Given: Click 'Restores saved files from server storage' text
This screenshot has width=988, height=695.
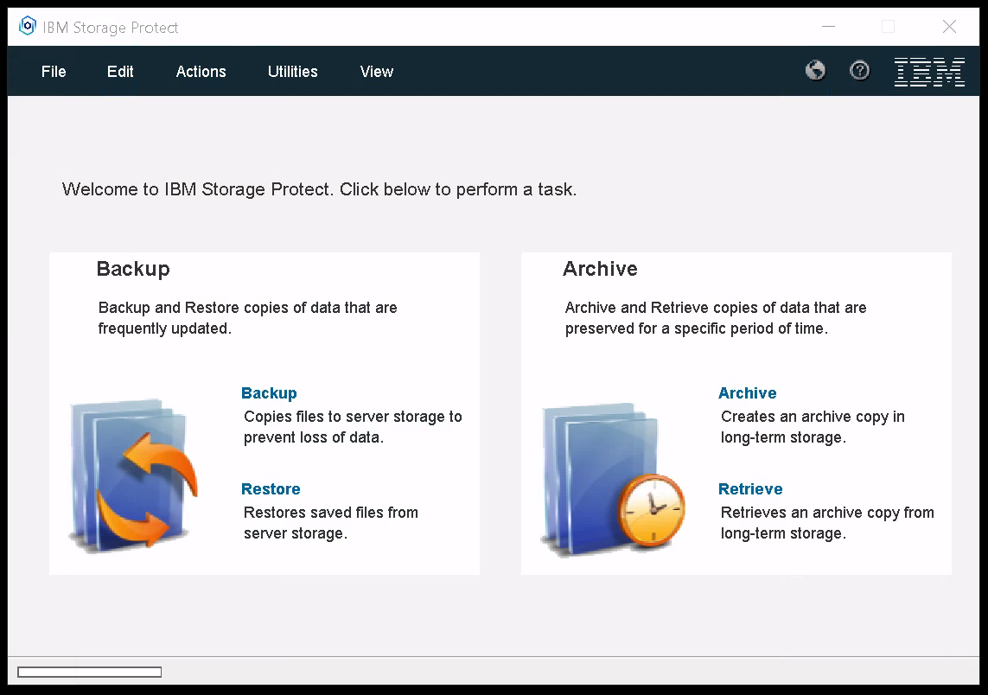Looking at the screenshot, I should click(x=331, y=522).
